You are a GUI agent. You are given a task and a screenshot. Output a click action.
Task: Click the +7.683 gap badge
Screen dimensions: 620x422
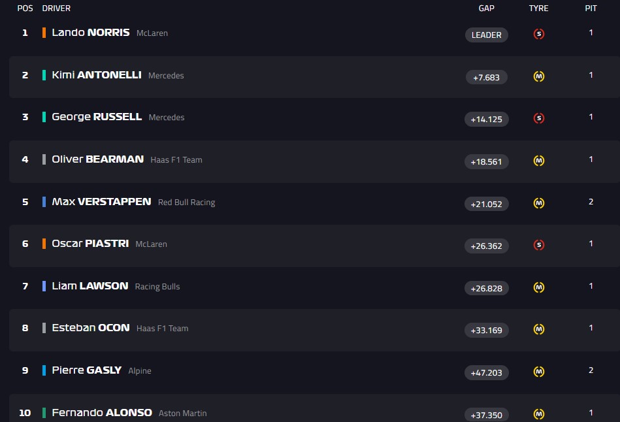point(487,77)
